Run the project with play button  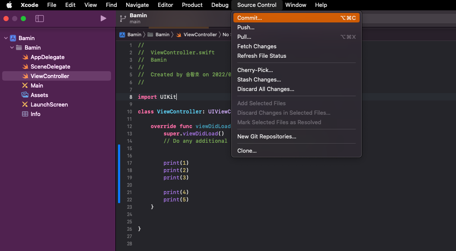(103, 19)
